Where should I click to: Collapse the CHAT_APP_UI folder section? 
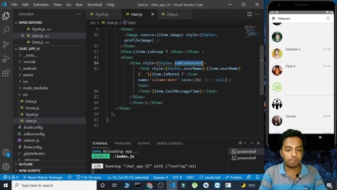point(29,49)
